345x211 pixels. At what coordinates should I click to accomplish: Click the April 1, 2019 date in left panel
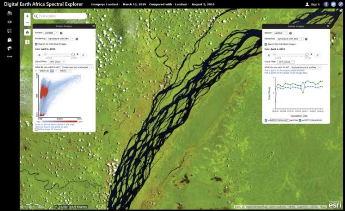pyautogui.click(x=48, y=49)
